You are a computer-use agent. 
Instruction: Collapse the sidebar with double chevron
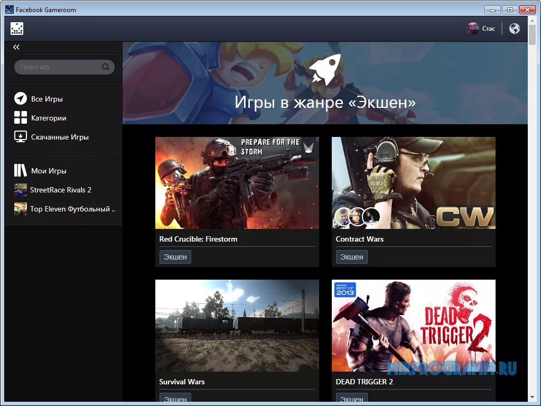tap(16, 47)
